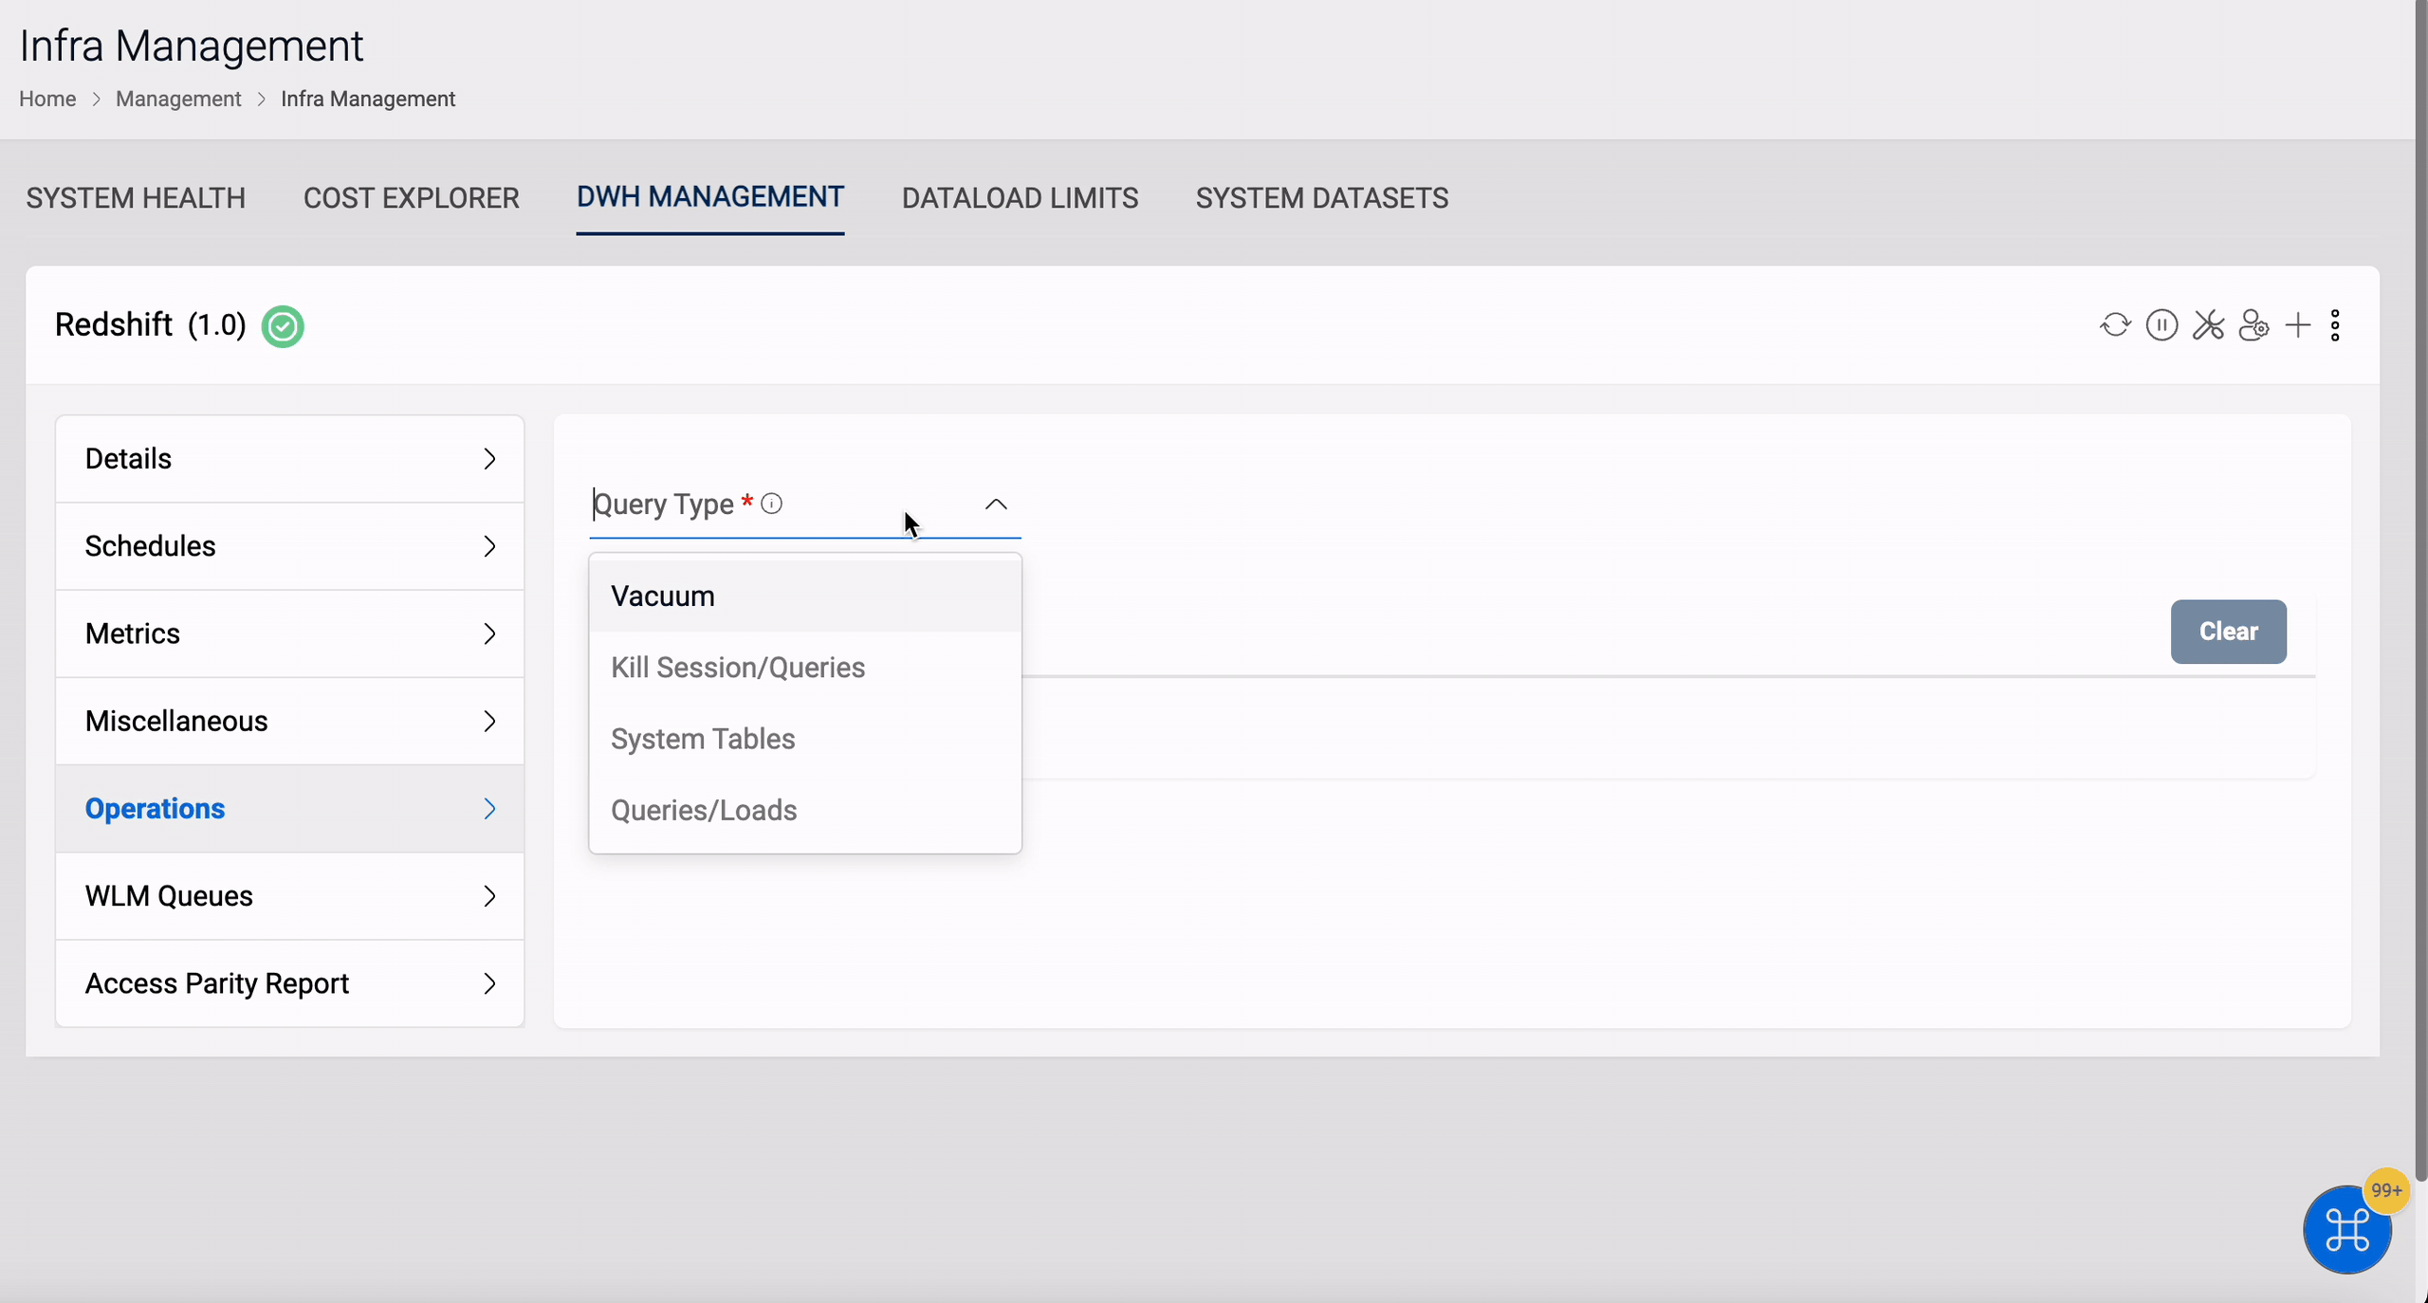Switch to the Cost Explorer tab
The image size is (2428, 1303).
[x=412, y=198]
